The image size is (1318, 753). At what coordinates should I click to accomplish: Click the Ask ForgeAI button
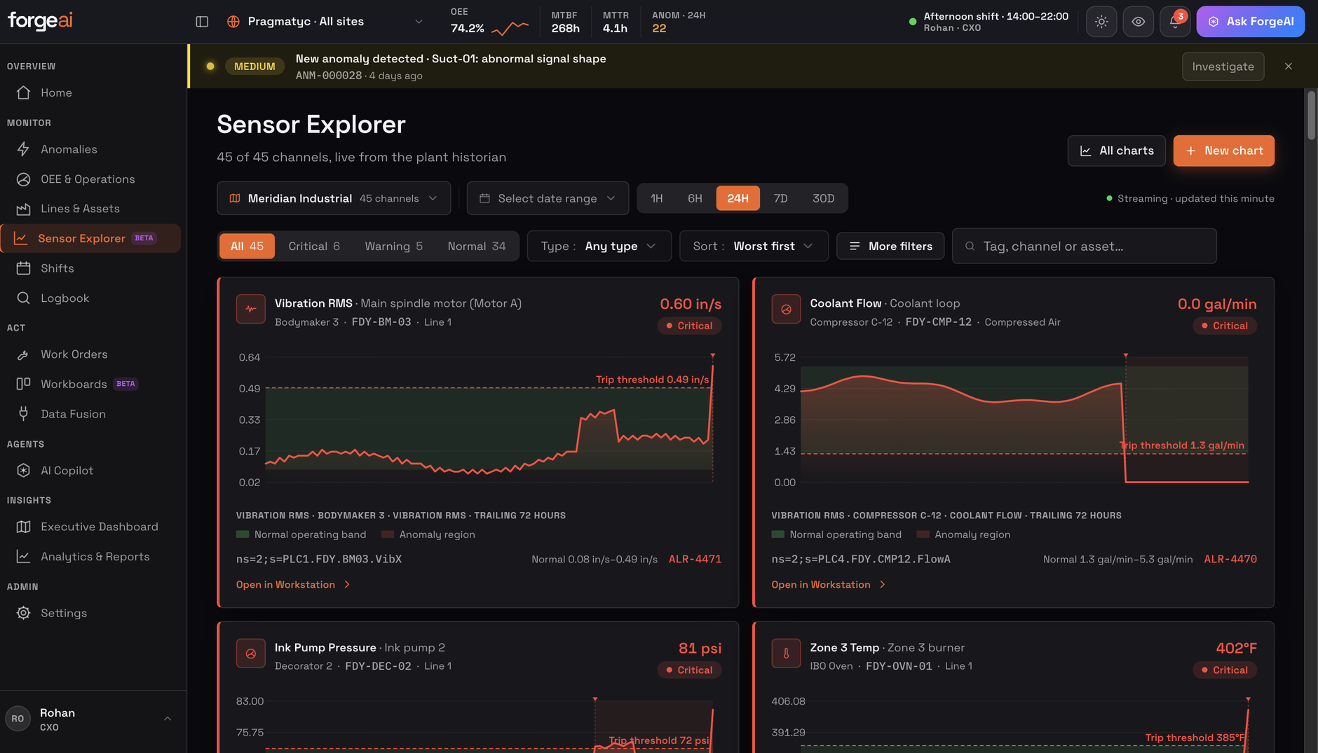click(x=1250, y=22)
